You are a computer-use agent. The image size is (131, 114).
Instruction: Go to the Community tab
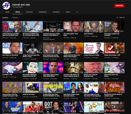click(43, 12)
